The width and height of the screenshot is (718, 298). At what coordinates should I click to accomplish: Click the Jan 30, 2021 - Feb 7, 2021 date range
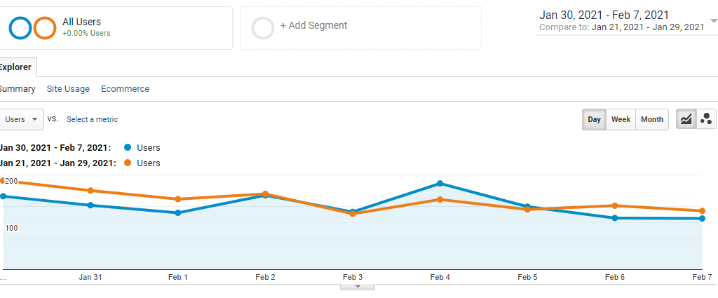[604, 15]
